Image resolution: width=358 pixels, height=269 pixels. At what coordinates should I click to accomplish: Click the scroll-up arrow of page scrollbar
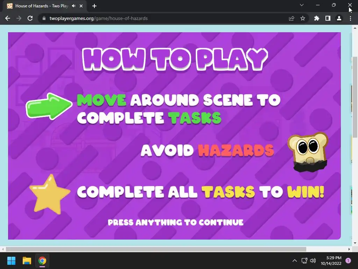pyautogui.click(x=355, y=28)
